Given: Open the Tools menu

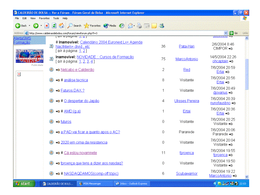Looking at the screenshot, I should (x=56, y=18).
